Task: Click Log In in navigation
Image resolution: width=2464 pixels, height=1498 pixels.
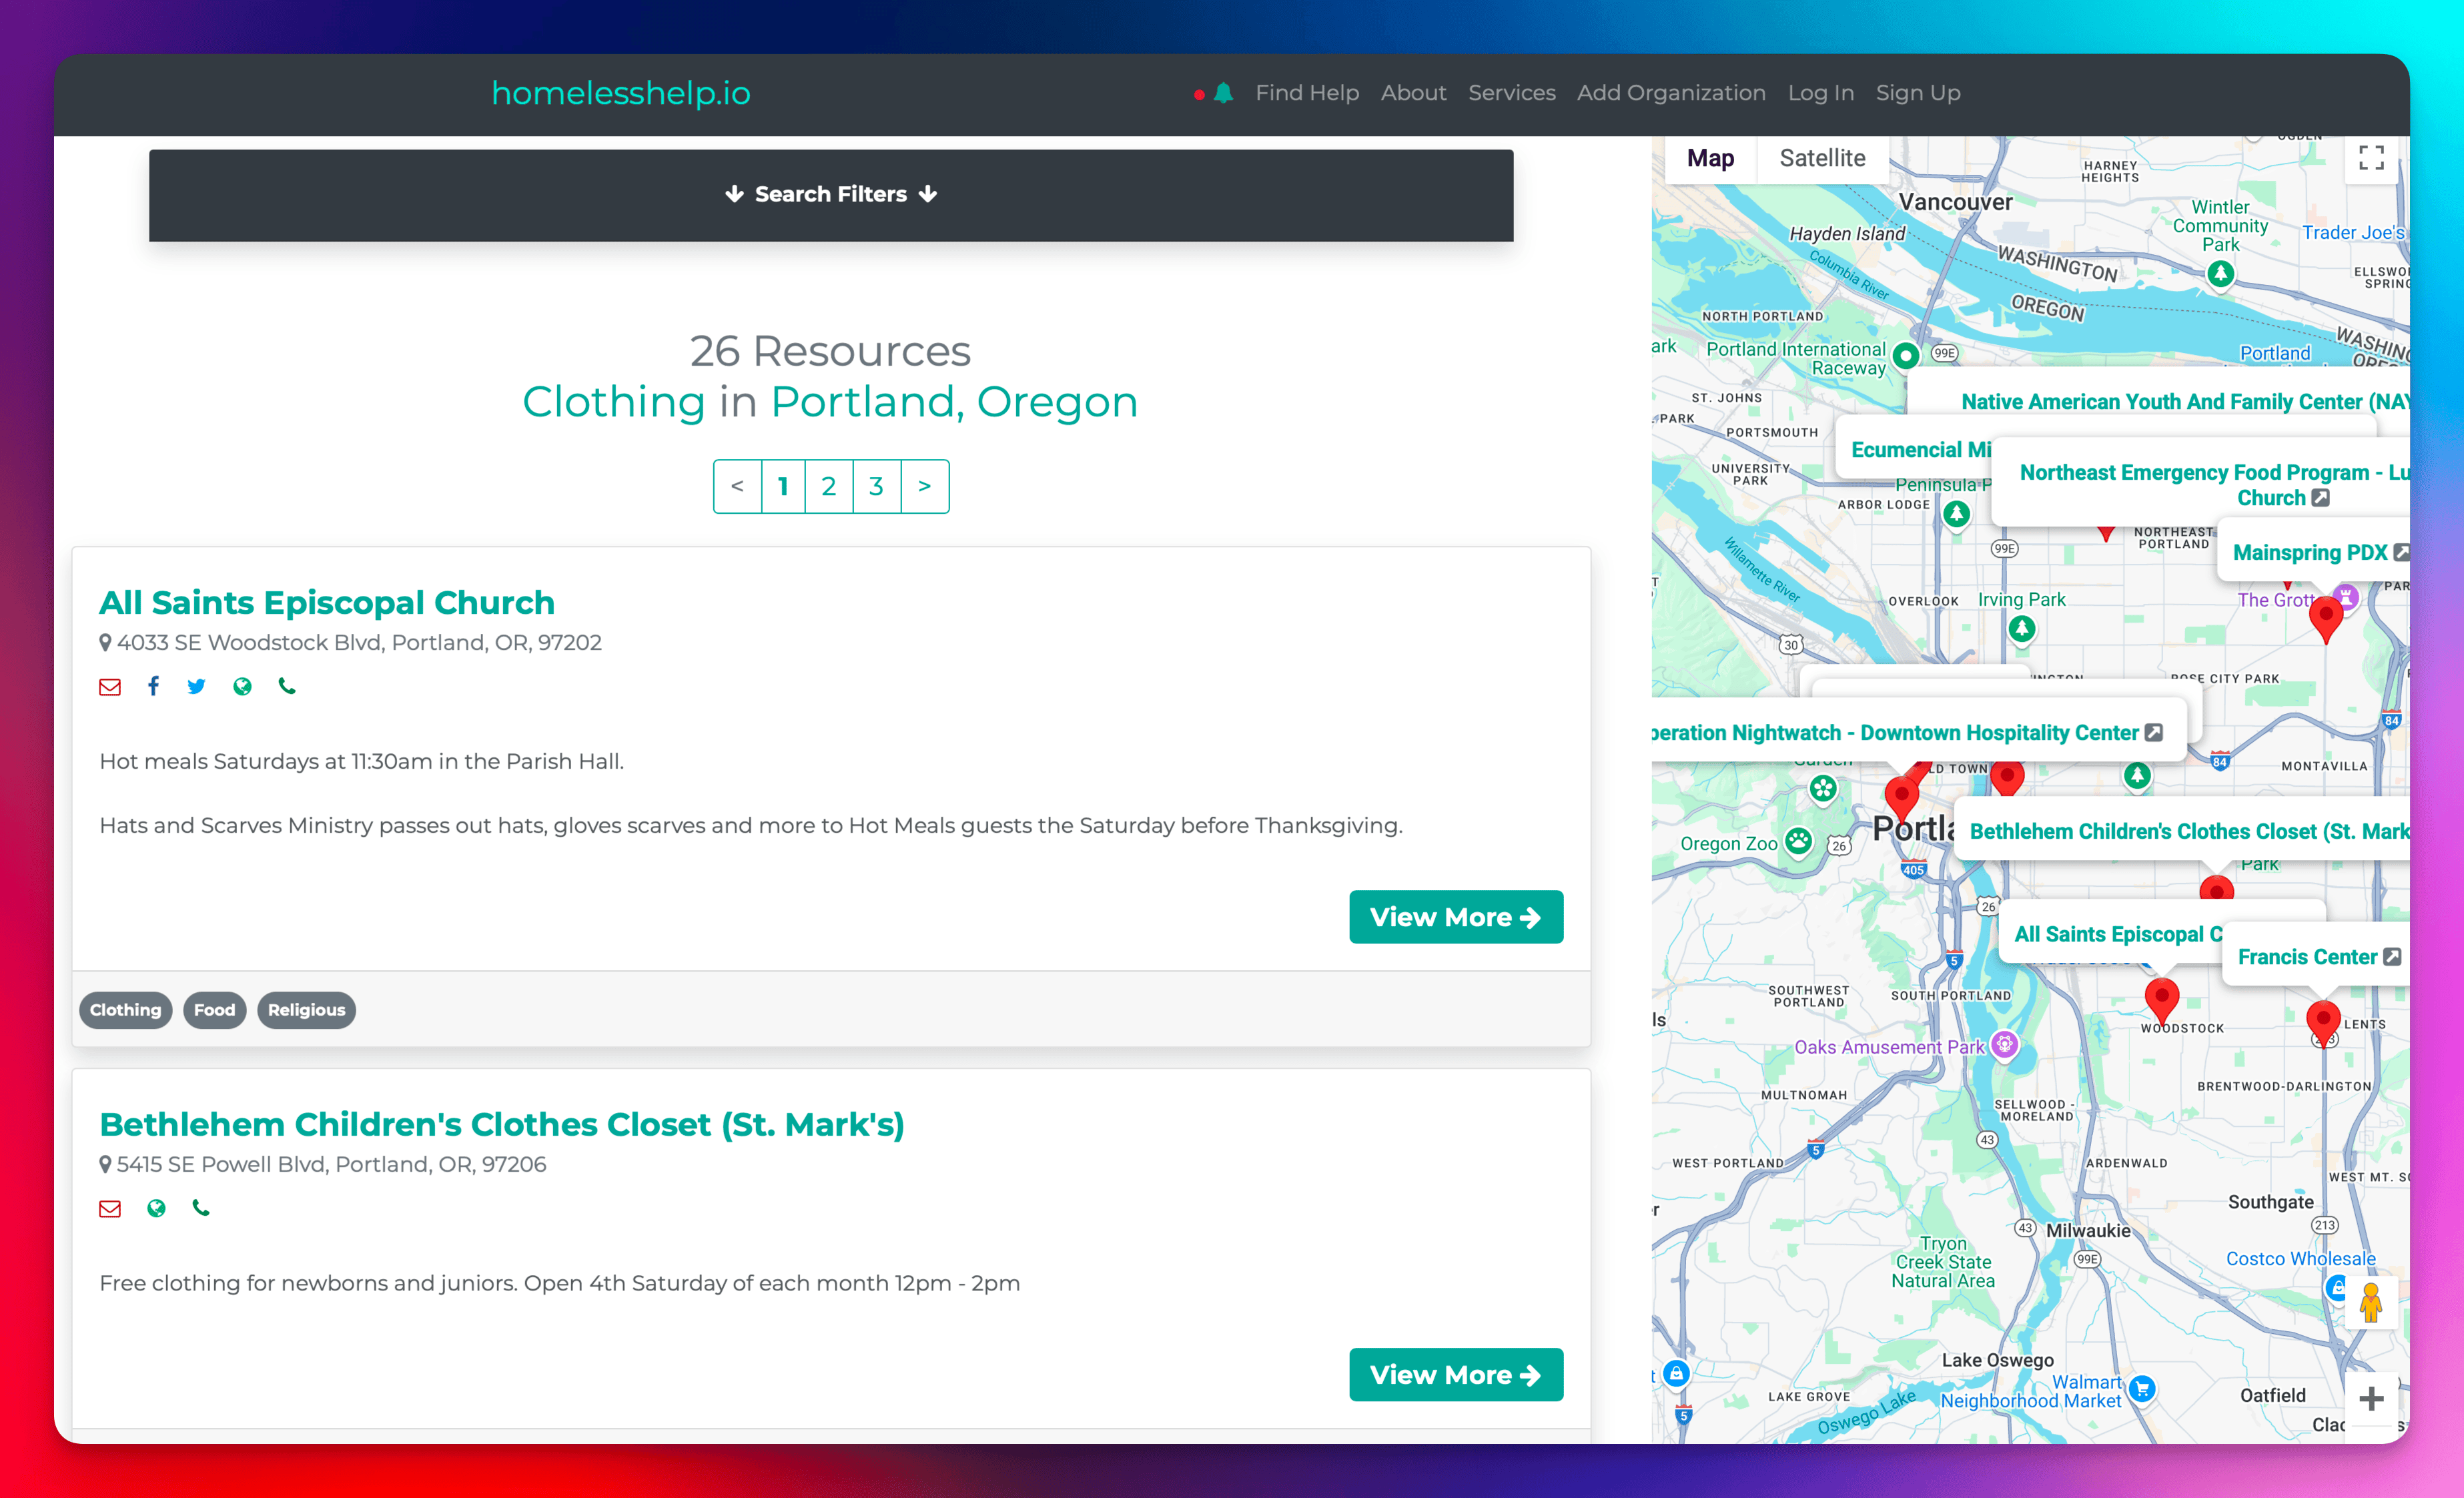Action: [x=1820, y=93]
